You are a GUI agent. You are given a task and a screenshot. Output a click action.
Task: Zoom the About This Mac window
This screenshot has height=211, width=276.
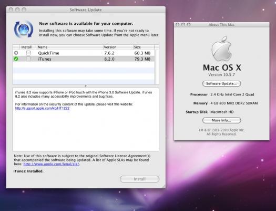click(189, 25)
